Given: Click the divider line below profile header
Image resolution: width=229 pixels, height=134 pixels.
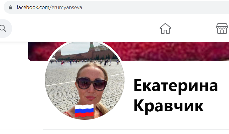Looking at the screenshot, I should [136, 129].
